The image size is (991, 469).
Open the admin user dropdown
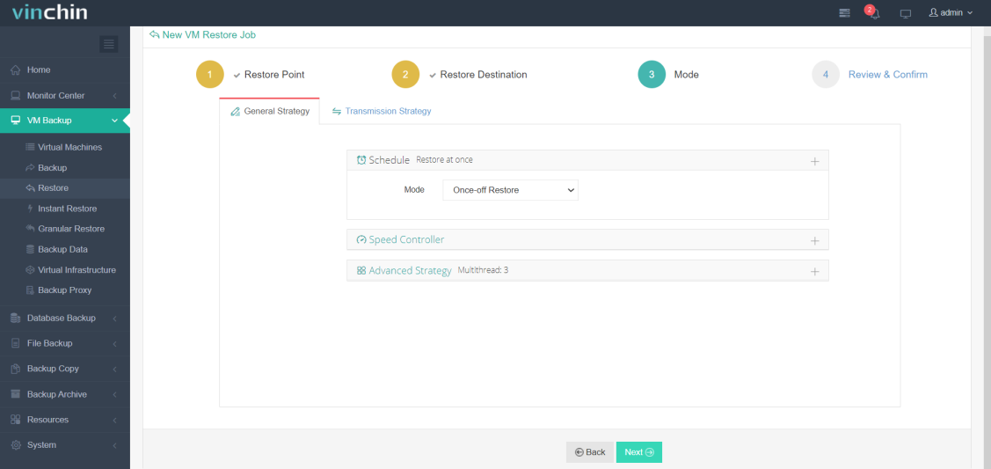click(951, 13)
